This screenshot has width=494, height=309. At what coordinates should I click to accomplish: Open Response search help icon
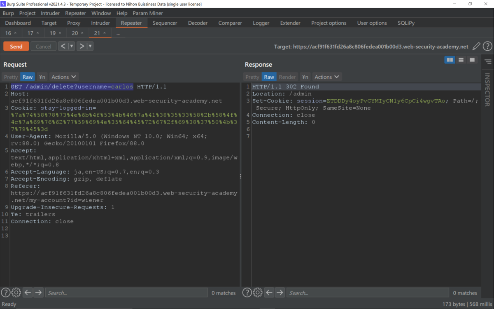[247, 293]
